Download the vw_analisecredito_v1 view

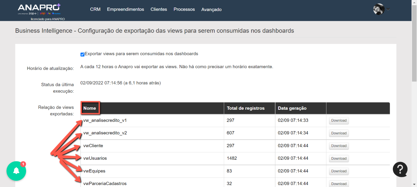click(x=339, y=120)
